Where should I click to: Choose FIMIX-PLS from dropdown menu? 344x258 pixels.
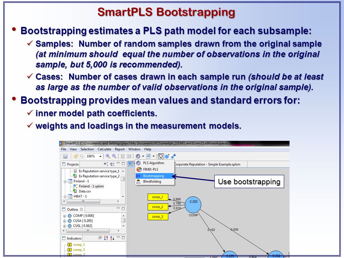point(155,169)
